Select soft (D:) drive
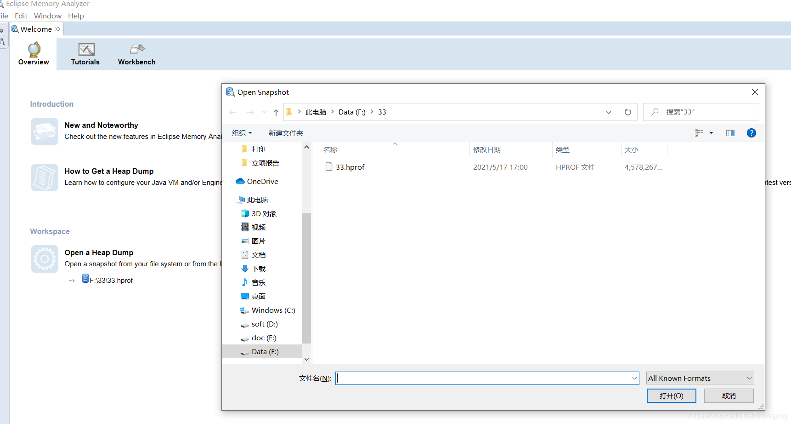791x424 pixels. point(259,324)
